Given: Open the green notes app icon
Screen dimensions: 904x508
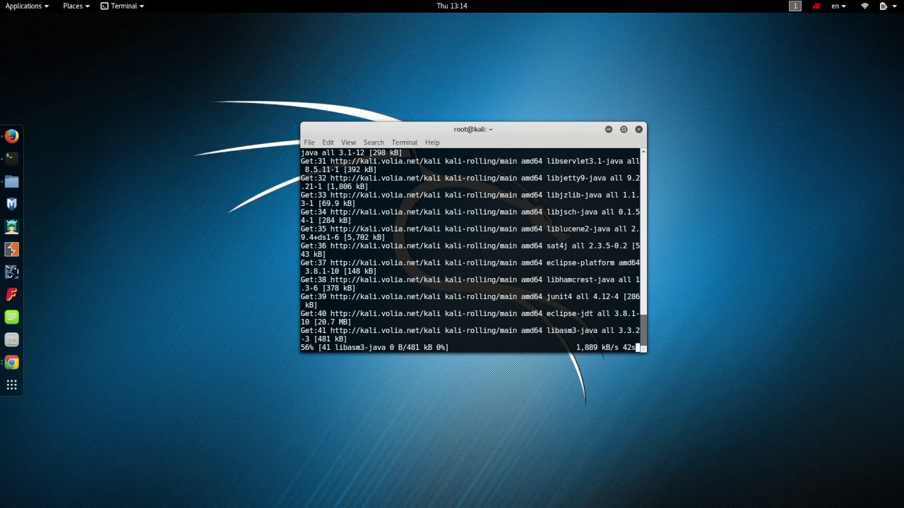Looking at the screenshot, I should [x=11, y=317].
